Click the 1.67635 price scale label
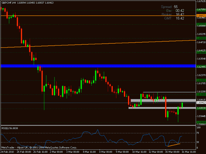 tap(201, 1)
